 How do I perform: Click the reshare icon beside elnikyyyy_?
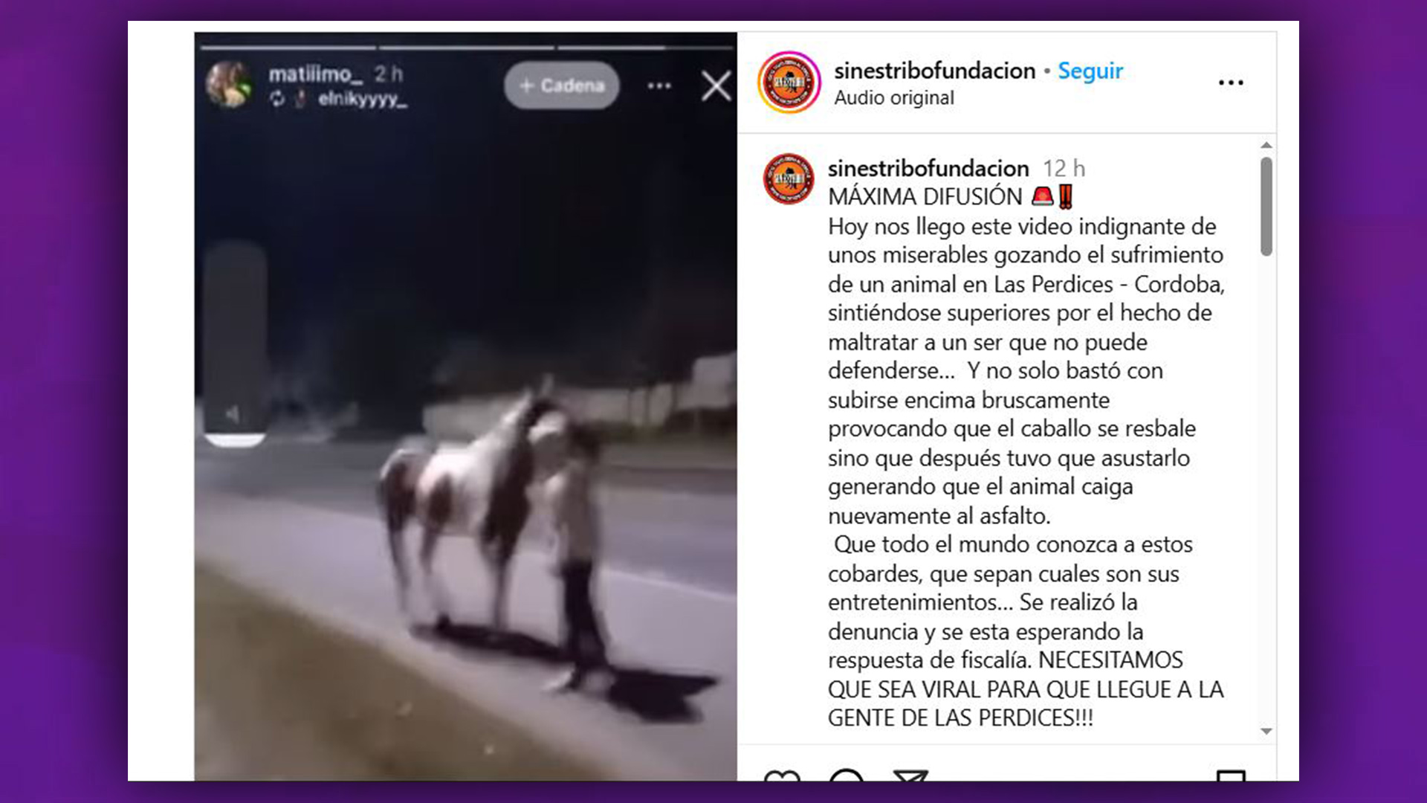point(277,99)
